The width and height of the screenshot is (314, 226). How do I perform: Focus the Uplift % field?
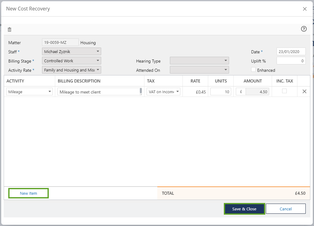[x=291, y=61]
